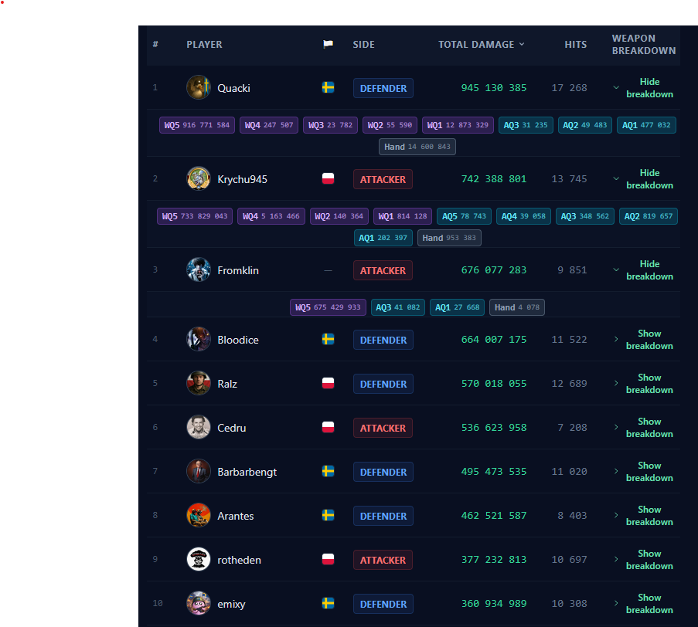
Task: Sort by Hits column header
Action: (x=576, y=45)
